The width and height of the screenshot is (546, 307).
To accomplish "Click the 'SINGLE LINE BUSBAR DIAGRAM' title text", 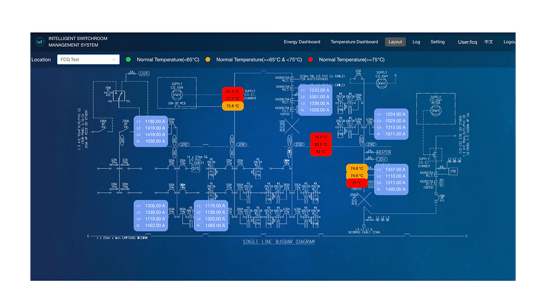I will point(279,242).
